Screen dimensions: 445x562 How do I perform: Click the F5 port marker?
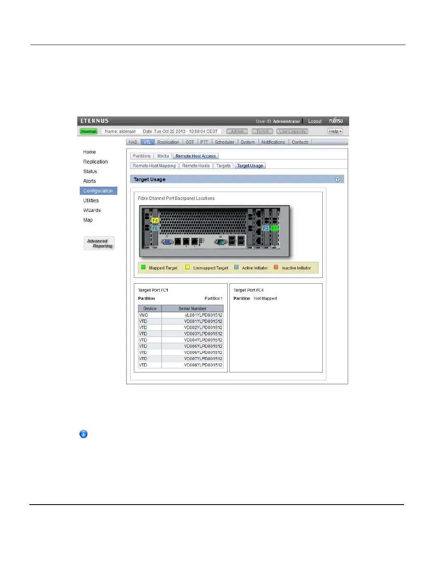(x=155, y=228)
